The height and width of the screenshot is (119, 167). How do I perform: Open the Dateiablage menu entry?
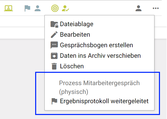(x=77, y=24)
